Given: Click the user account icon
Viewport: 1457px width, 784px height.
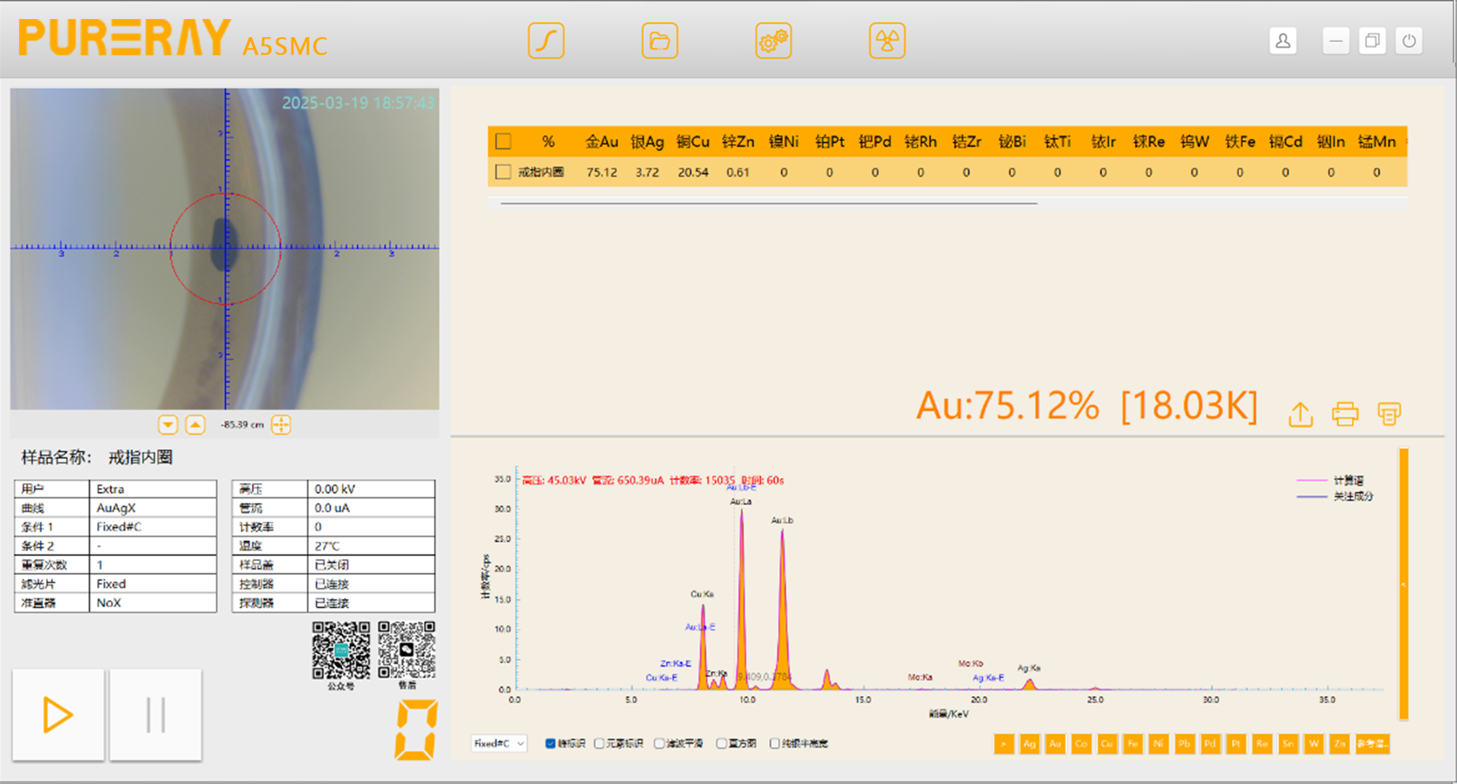Looking at the screenshot, I should [1283, 41].
